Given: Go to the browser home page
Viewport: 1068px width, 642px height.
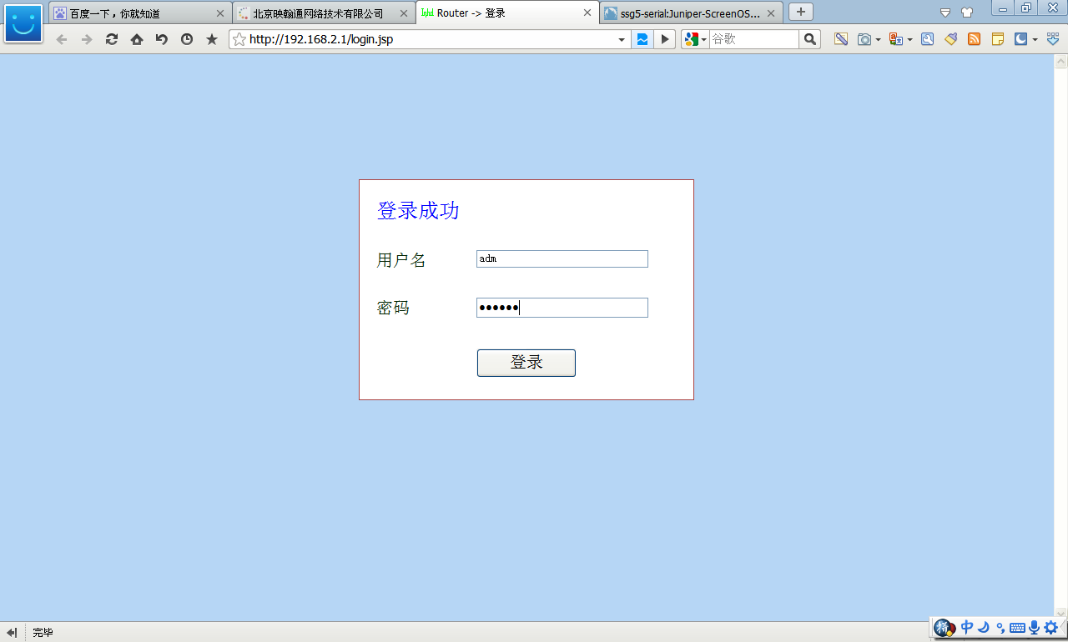Looking at the screenshot, I should (137, 39).
